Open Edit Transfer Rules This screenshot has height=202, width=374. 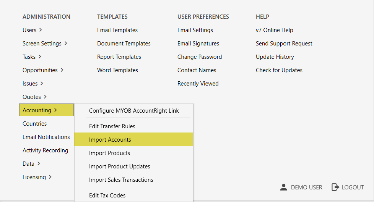pyautogui.click(x=112, y=126)
